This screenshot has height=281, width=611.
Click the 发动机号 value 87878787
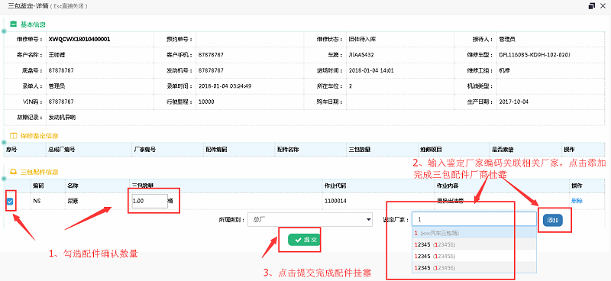click(x=211, y=70)
